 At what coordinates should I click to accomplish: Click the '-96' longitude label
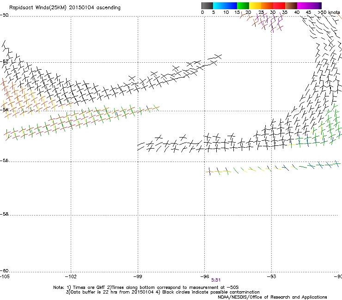tap(205, 276)
